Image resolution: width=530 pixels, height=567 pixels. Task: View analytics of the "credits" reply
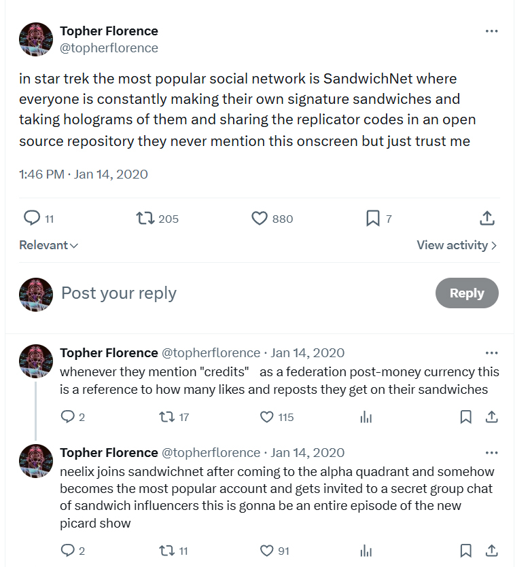click(x=366, y=417)
